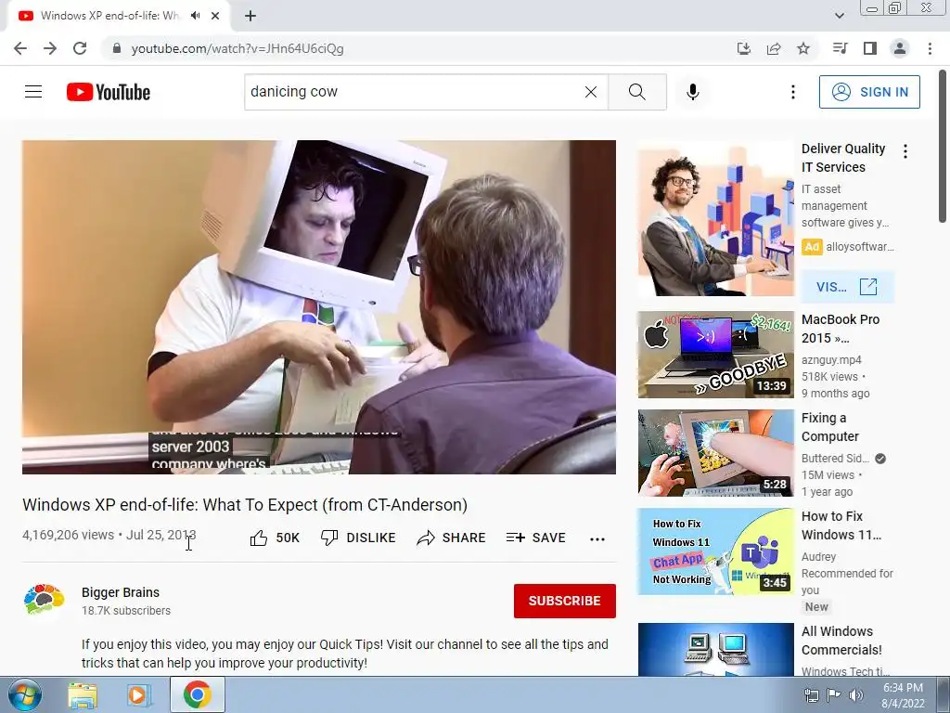
Task: Open a new tab with plus
Action: point(250,16)
